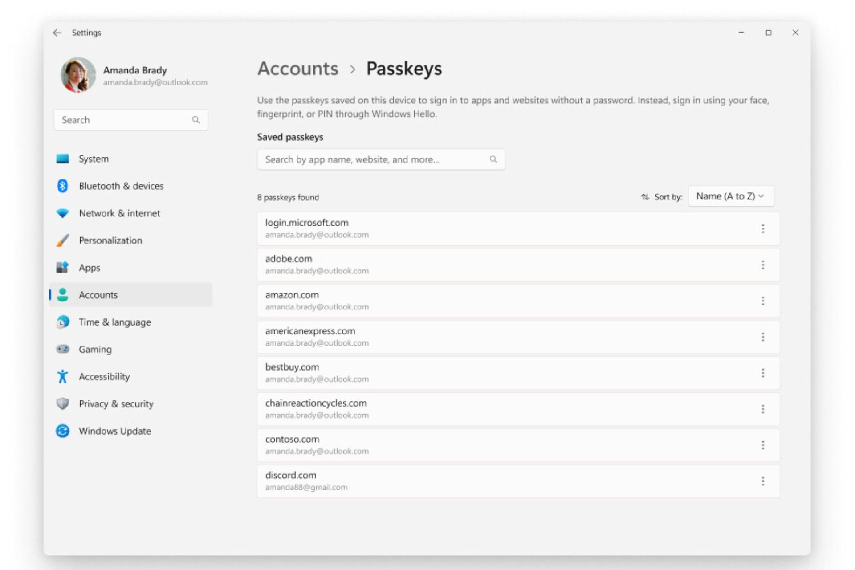Open Personalization paintbrush icon
855x570 pixels.
click(63, 240)
